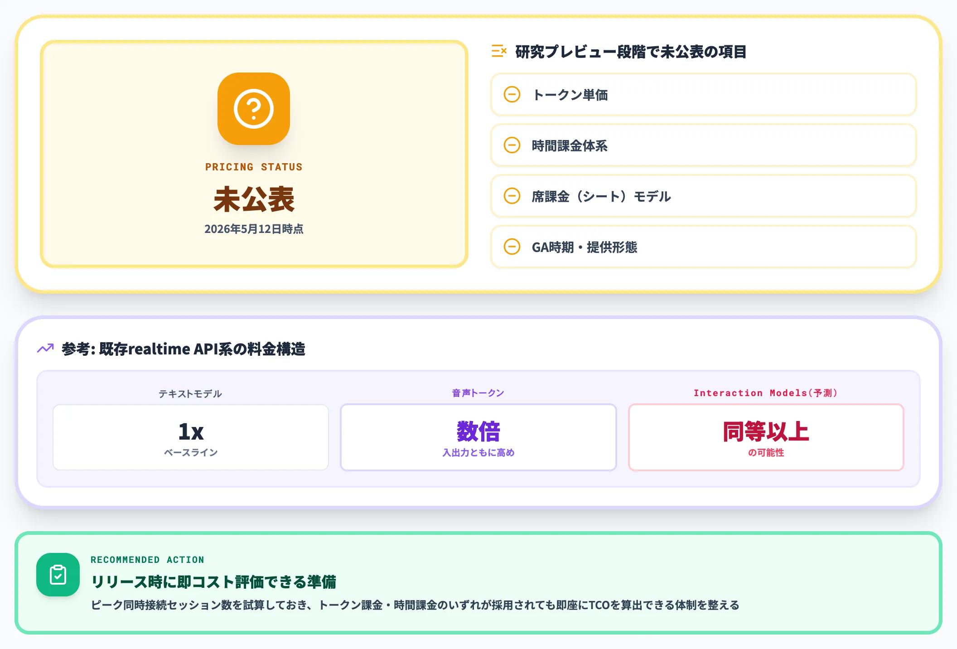
Task: Click the minus circle icon next to トークン単価
Action: [x=512, y=95]
